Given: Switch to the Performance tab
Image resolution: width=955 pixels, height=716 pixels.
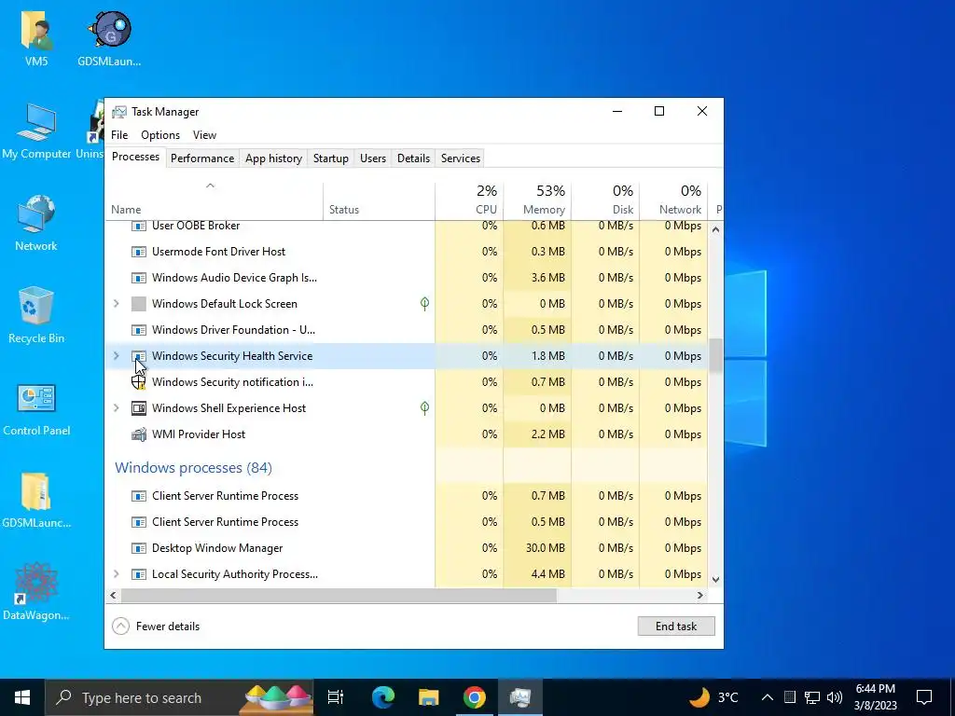Looking at the screenshot, I should [202, 158].
